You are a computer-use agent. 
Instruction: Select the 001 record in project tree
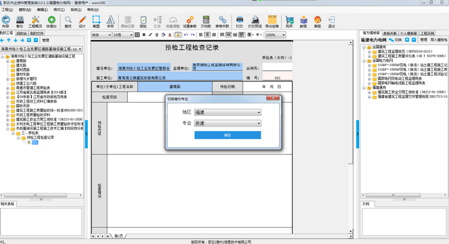click(x=35, y=142)
